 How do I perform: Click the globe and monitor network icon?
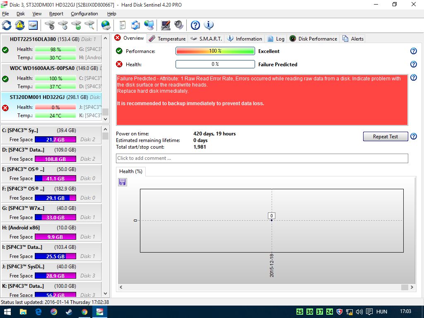point(149,25)
